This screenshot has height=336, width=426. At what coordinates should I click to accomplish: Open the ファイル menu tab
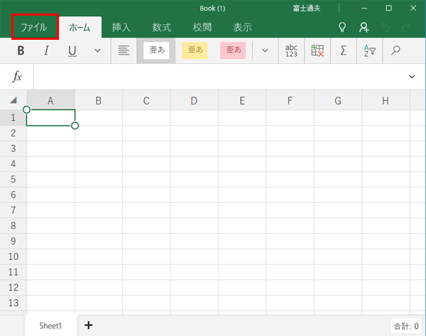point(34,28)
